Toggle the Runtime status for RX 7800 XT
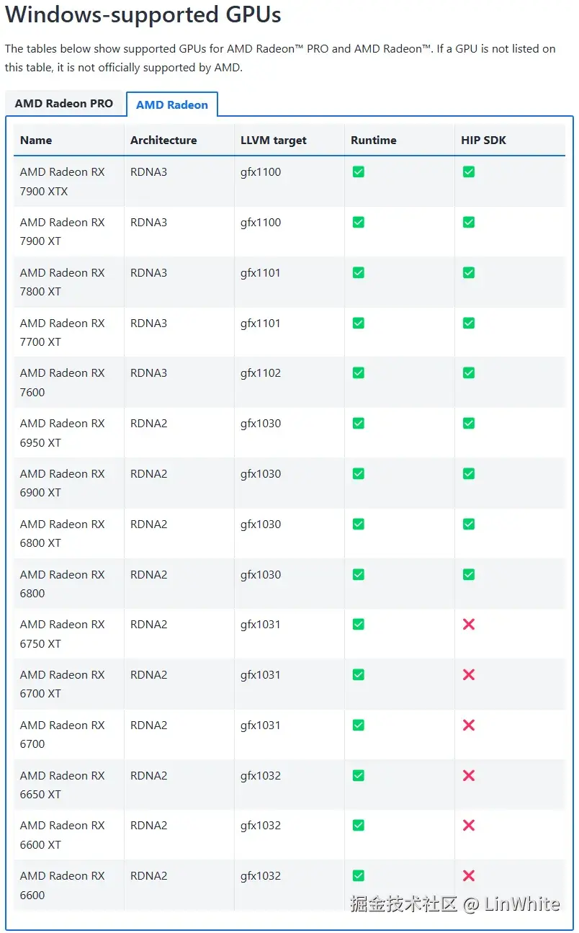The width and height of the screenshot is (579, 933). coord(358,272)
